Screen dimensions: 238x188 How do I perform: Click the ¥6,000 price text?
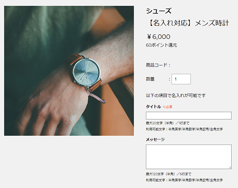pyautogui.click(x=158, y=37)
